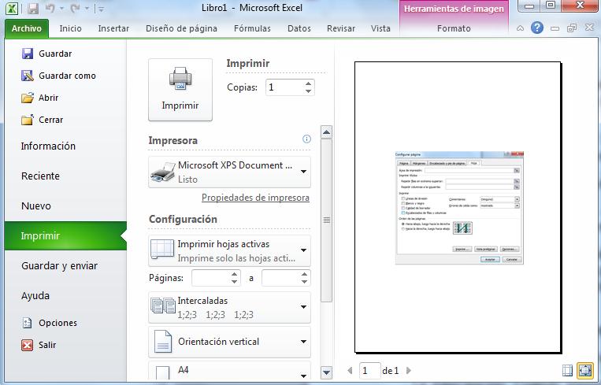The image size is (601, 385).
Task: Select the Nuevo section
Action: [36, 205]
